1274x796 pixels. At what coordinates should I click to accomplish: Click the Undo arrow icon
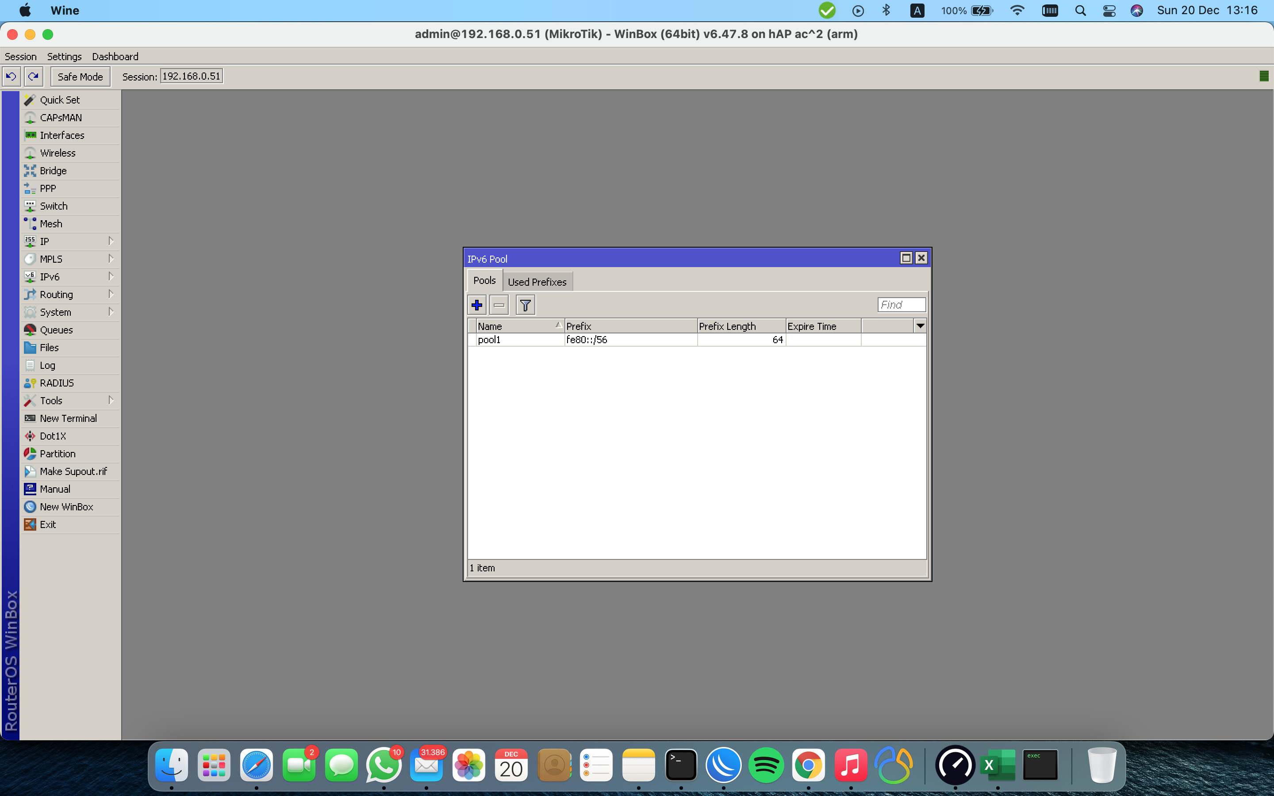(11, 77)
